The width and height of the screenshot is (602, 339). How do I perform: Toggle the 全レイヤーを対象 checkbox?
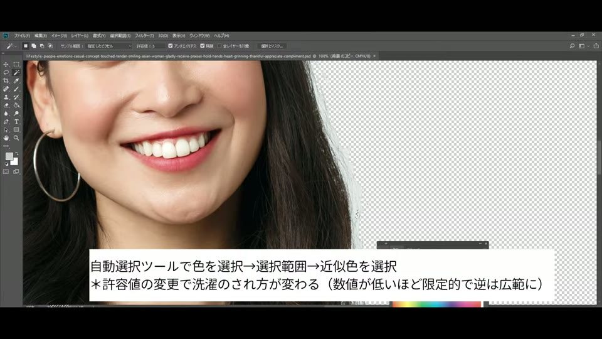(219, 46)
